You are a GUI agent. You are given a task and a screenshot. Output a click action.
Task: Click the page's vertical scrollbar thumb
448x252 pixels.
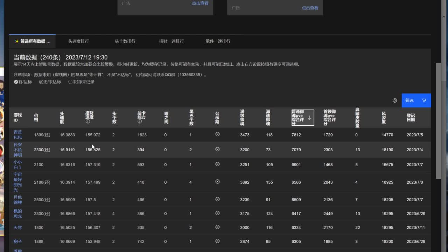[439, 121]
